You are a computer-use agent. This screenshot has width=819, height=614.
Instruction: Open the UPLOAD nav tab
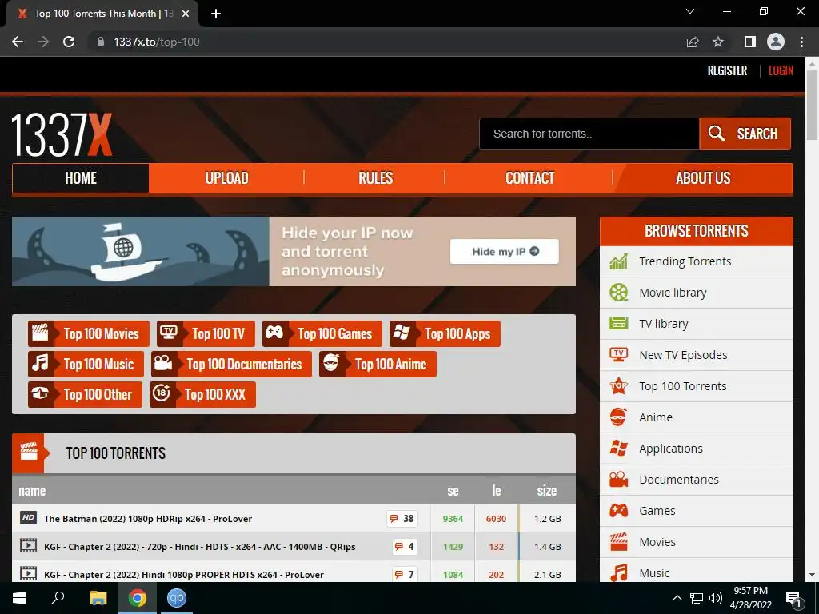pyautogui.click(x=226, y=178)
